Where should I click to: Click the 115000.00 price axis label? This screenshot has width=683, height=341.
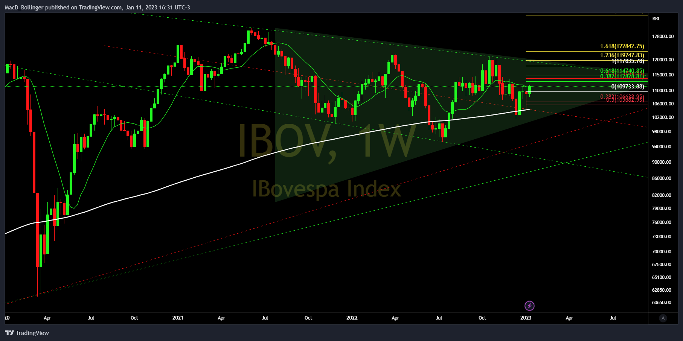coord(663,75)
